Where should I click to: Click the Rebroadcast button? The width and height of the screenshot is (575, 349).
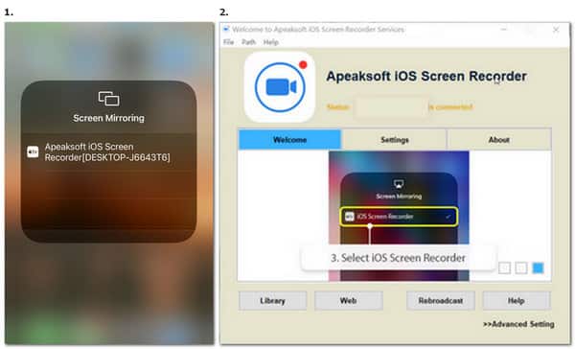pyautogui.click(x=441, y=300)
